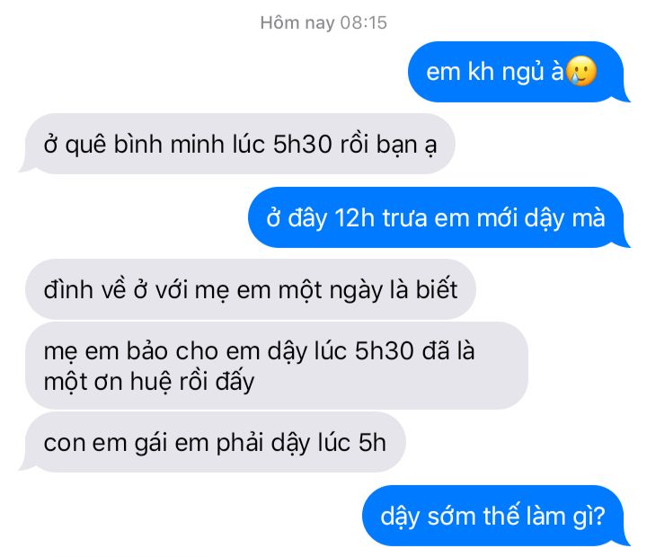This screenshot has height=557, width=647.
Task: Tap the "ở đây 12h trưa" blue bubble
Action: coord(439,217)
